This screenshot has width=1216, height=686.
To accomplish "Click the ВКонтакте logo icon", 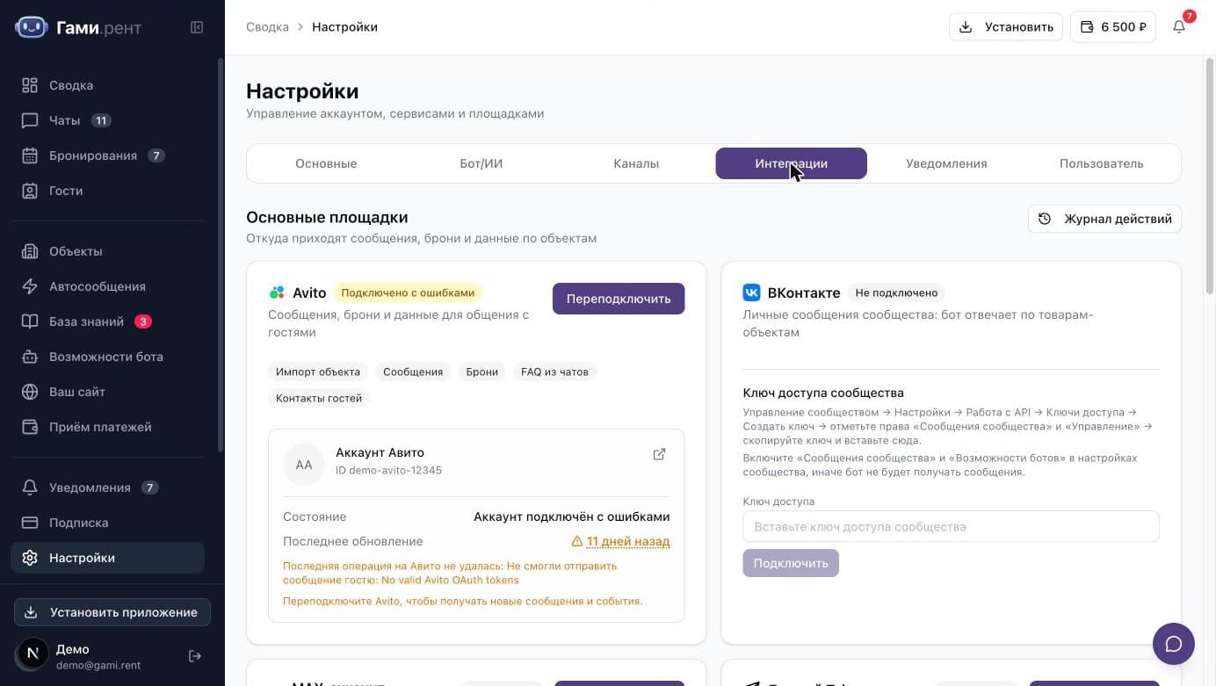I will [x=751, y=292].
